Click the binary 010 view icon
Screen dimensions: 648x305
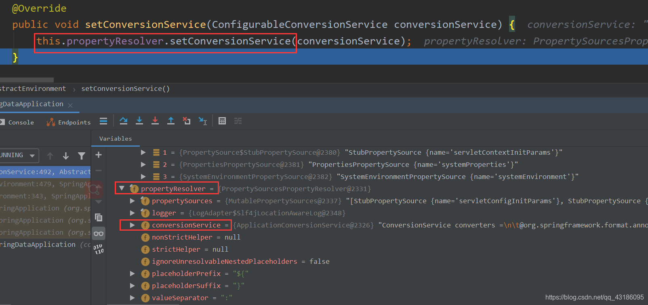click(99, 249)
